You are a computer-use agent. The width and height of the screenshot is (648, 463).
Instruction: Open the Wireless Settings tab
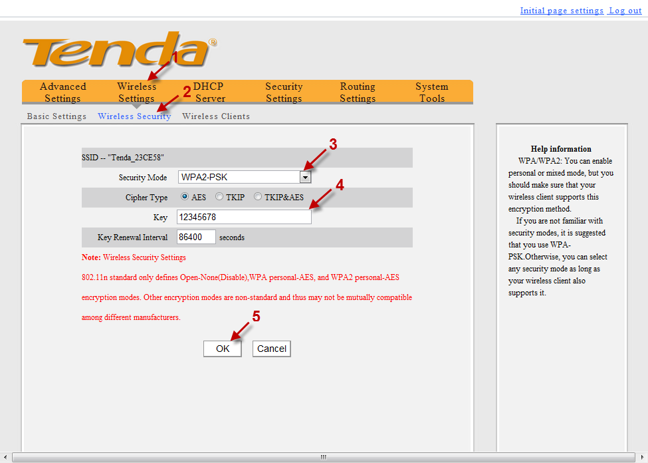(x=136, y=92)
